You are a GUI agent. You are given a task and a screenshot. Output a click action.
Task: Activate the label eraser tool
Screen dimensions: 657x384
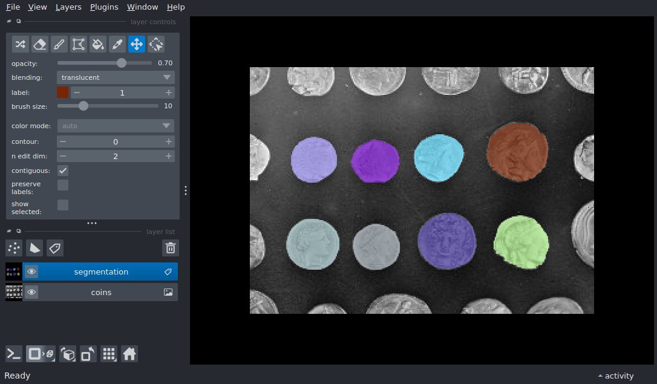coord(40,44)
